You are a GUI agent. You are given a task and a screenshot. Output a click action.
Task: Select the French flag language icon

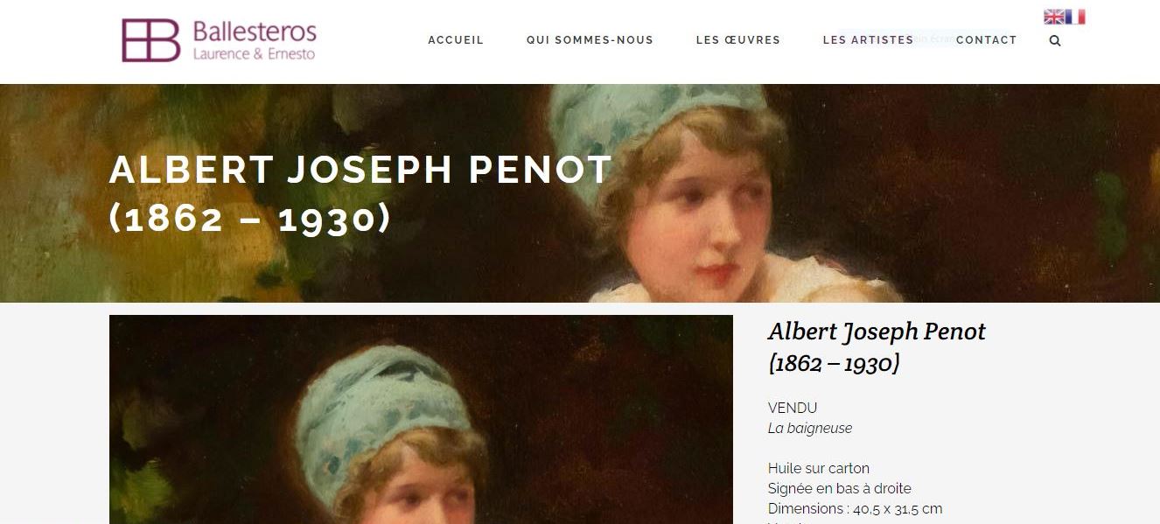click(1075, 17)
